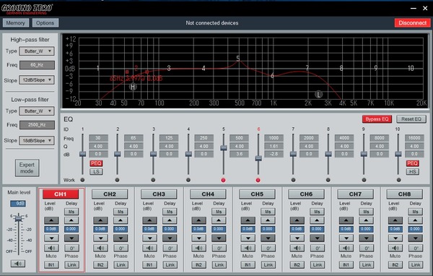Click EQ band 6 gain slider handle
Viewport: 433px width, 276px height.
click(x=258, y=158)
